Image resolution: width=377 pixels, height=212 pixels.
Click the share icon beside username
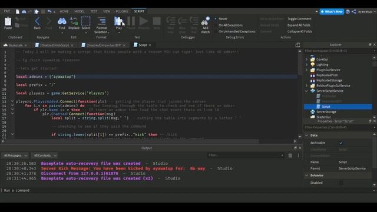point(353,12)
